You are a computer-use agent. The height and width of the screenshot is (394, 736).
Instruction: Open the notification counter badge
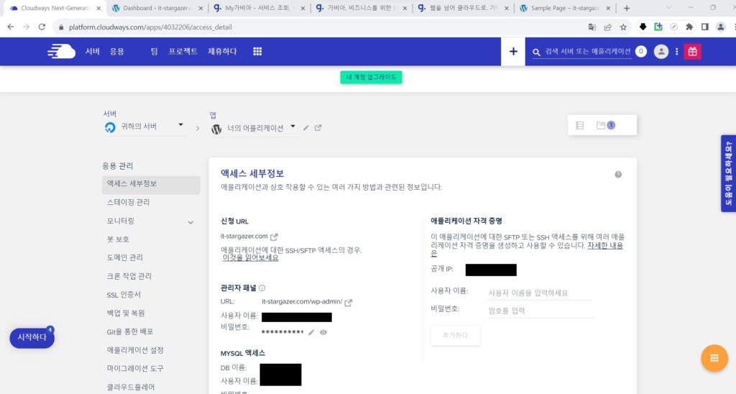coord(640,51)
